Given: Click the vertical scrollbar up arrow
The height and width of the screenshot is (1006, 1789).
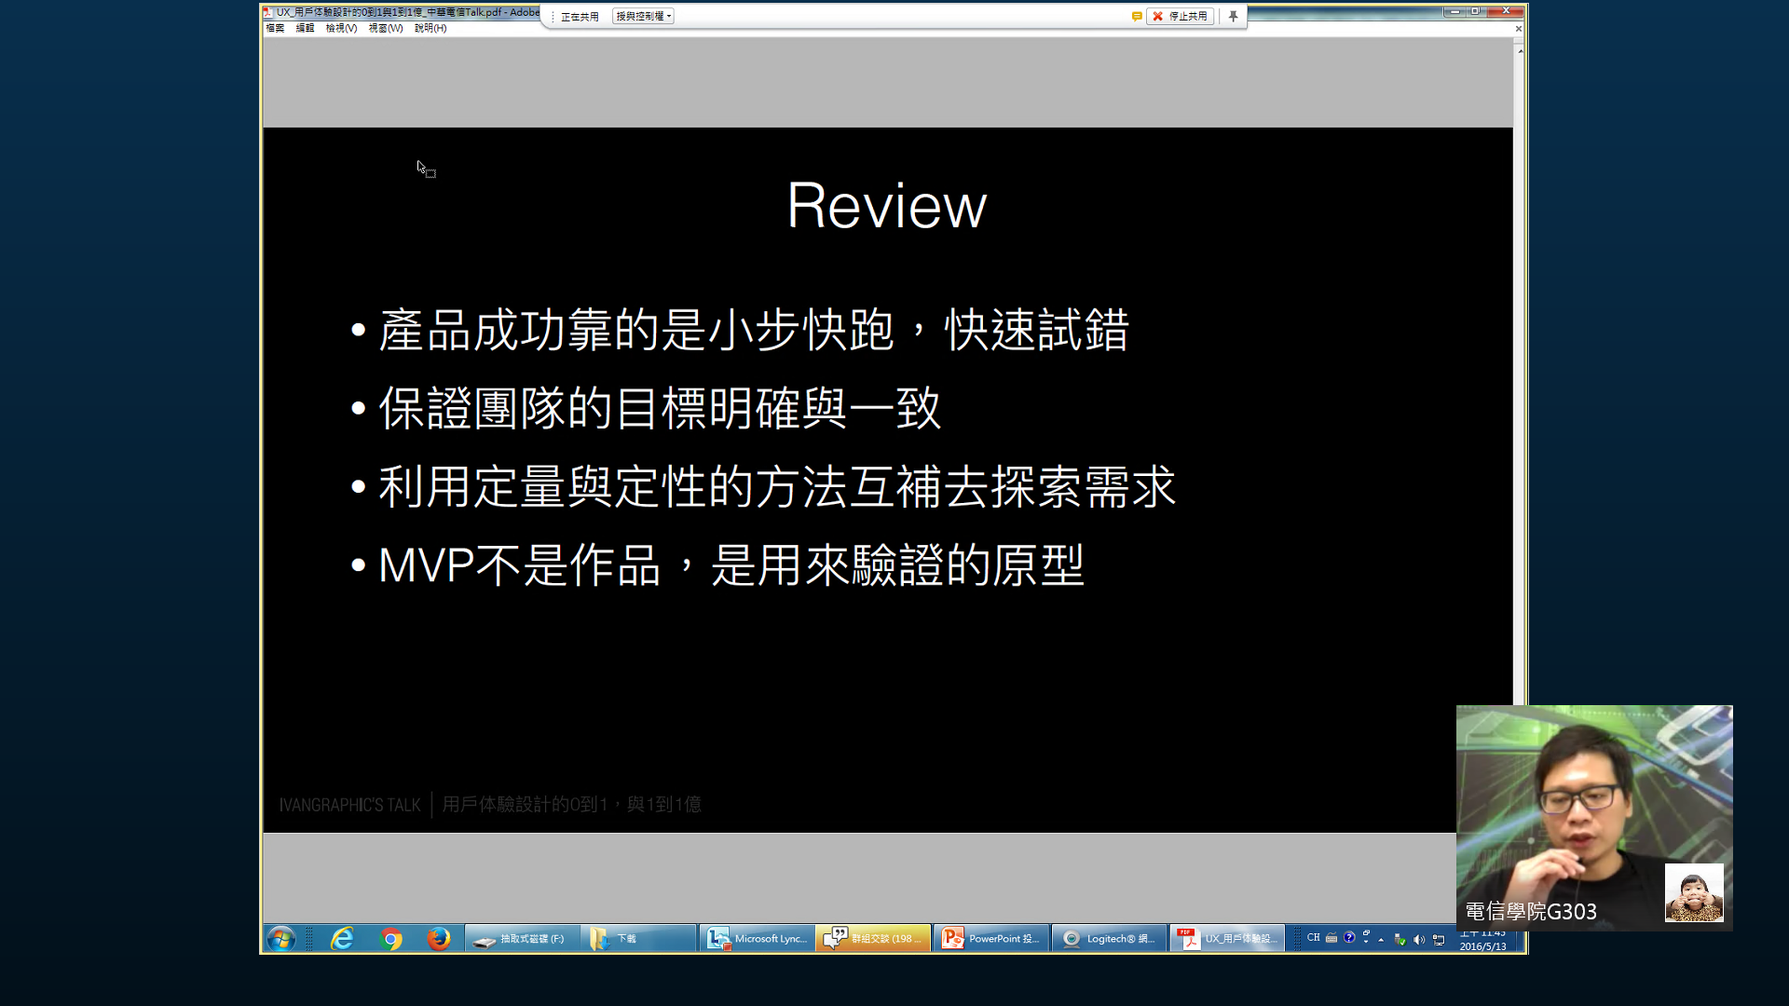Looking at the screenshot, I should tap(1520, 51).
